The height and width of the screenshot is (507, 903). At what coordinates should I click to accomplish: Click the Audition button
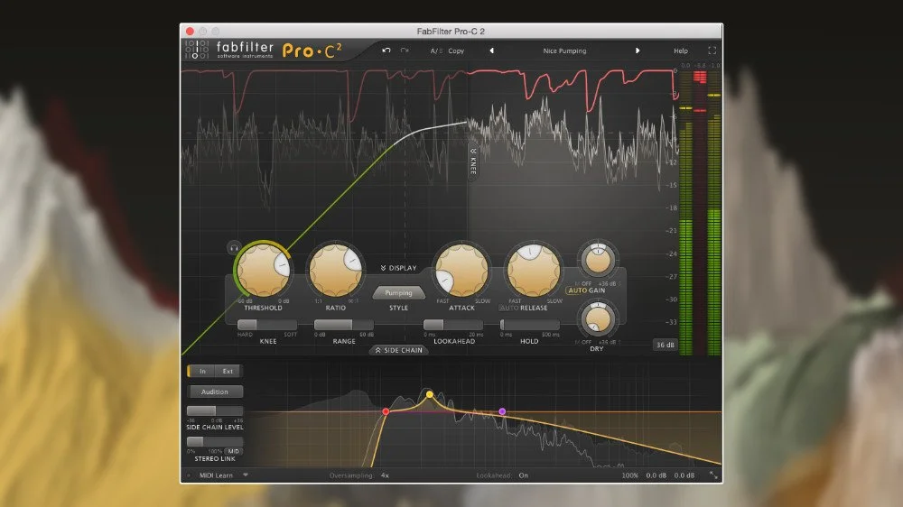[x=215, y=392]
